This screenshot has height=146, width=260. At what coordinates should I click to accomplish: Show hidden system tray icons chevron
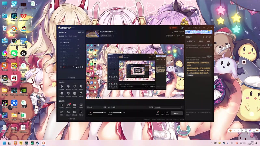[212, 143]
